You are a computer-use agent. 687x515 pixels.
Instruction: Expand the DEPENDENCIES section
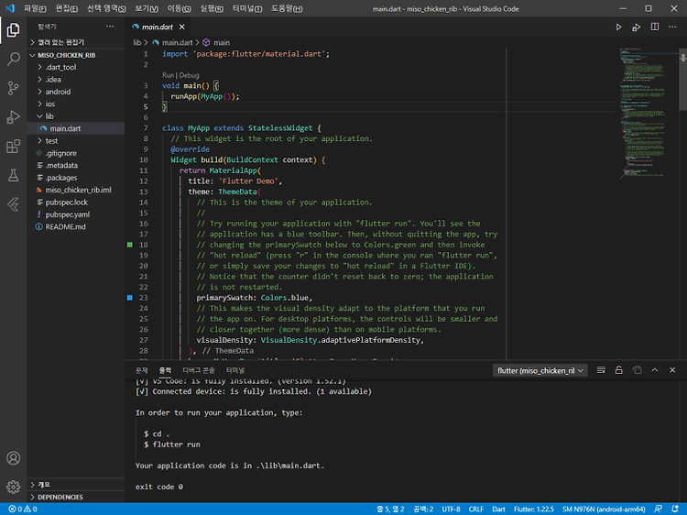point(60,497)
